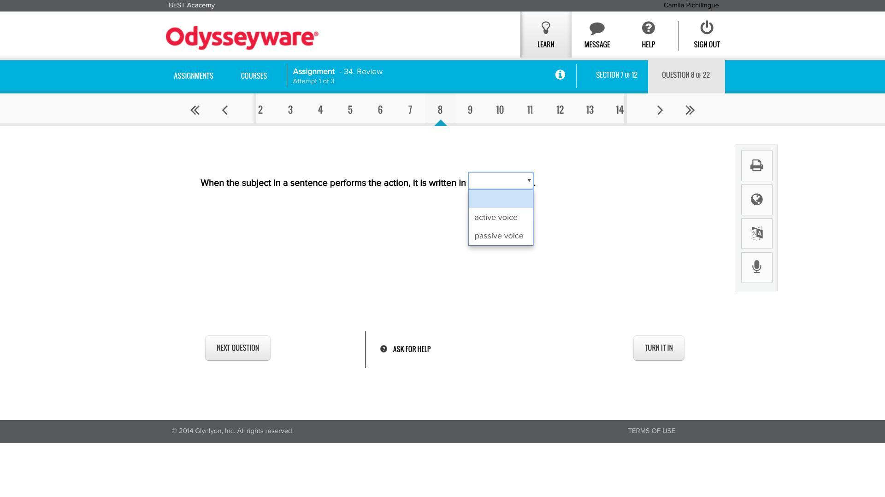This screenshot has height=497, width=885.
Task: Click the print icon in side toolbar
Action: pyautogui.click(x=756, y=166)
